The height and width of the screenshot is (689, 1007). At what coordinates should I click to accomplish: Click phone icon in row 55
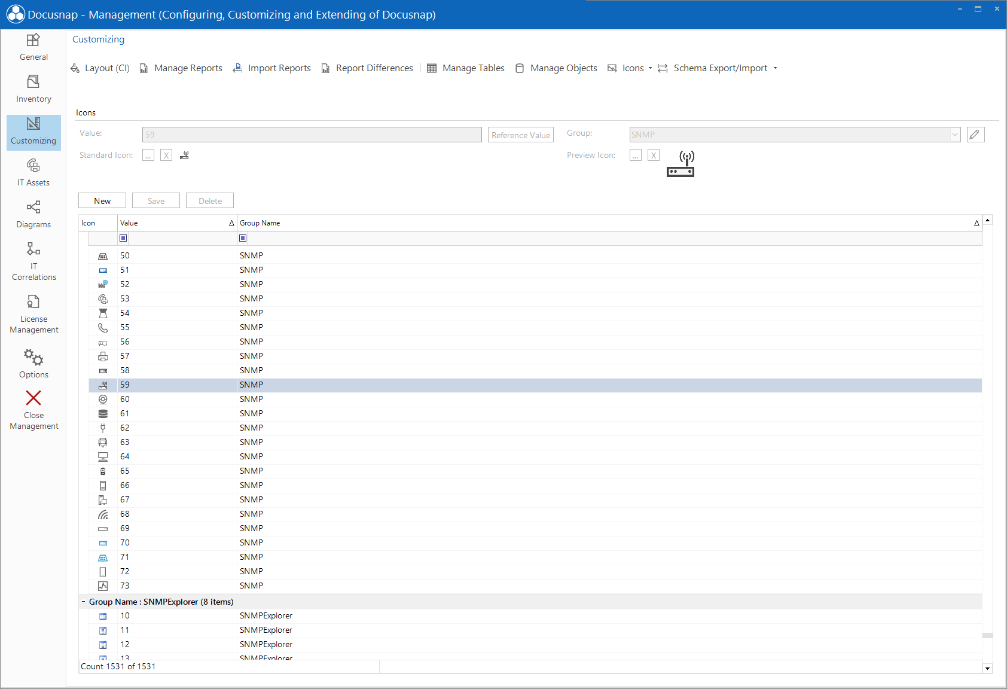point(103,327)
